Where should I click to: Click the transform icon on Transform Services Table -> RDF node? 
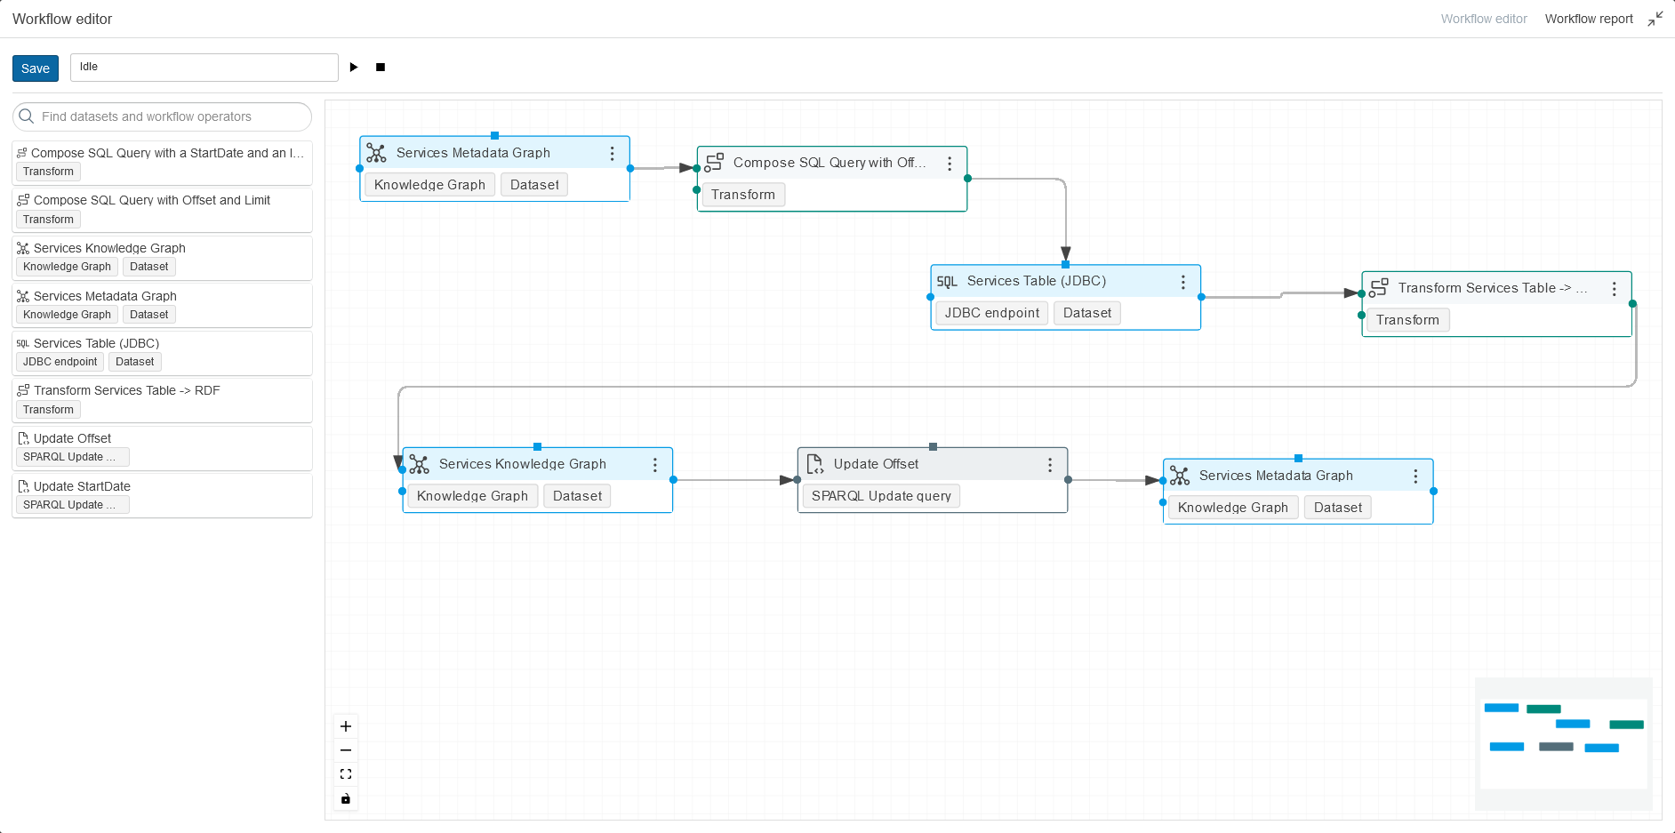point(1378,288)
